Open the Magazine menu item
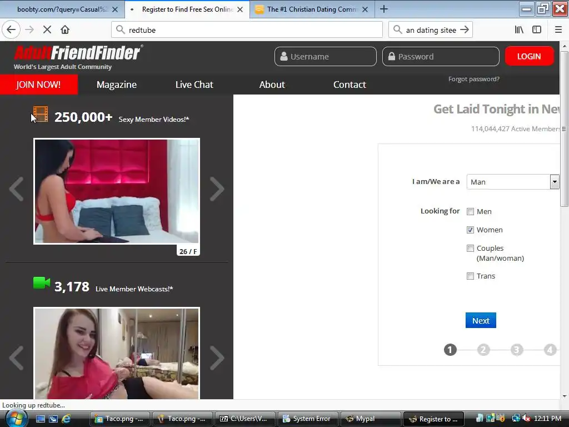This screenshot has height=427, width=569. pos(117,85)
